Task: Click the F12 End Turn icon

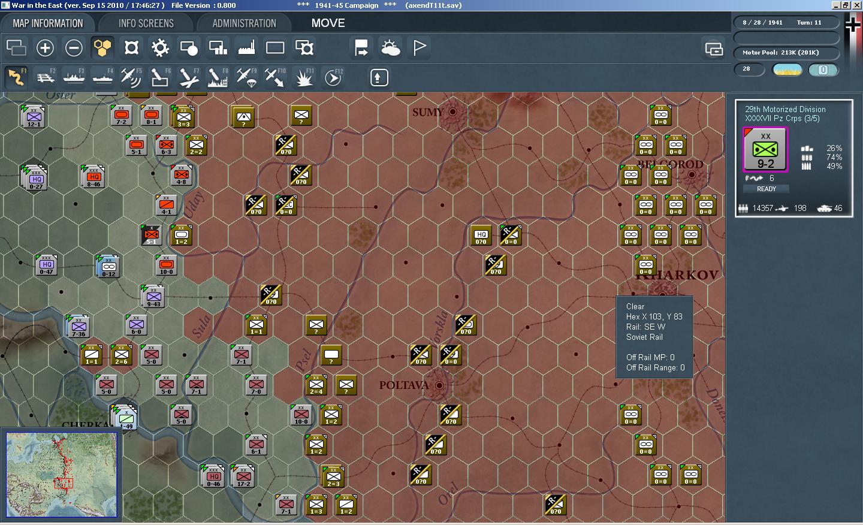Action: click(333, 77)
